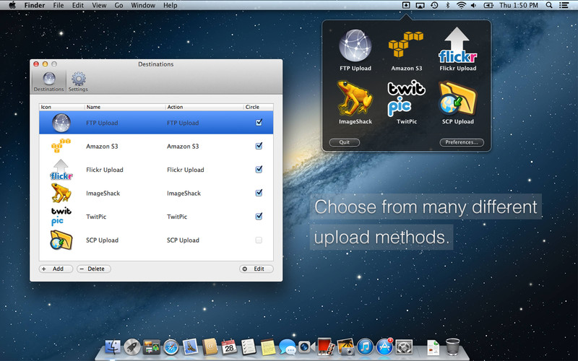The height and width of the screenshot is (361, 578).
Task: Sort table by Action column header
Action: [204, 107]
